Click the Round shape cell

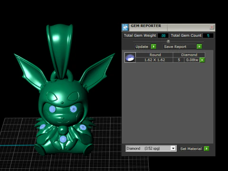pos(154,55)
